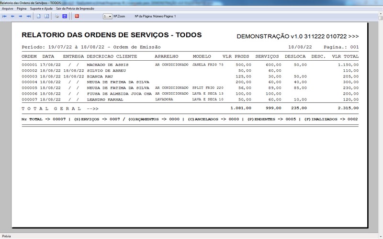
Task: Open the Página menu
Action: pyautogui.click(x=22, y=9)
